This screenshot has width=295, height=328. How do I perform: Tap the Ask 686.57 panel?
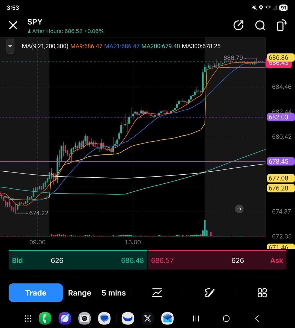217,260
